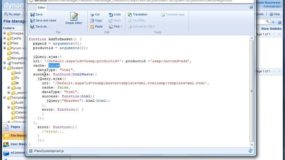Expand the Log folder

click(x=8, y=88)
